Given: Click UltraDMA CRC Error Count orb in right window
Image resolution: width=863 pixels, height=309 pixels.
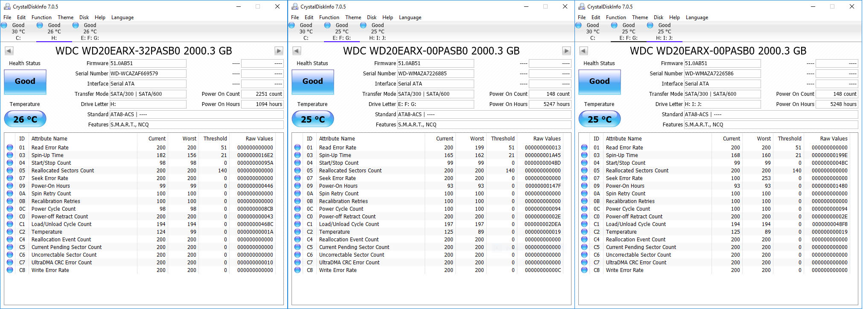Looking at the screenshot, I should 584,262.
